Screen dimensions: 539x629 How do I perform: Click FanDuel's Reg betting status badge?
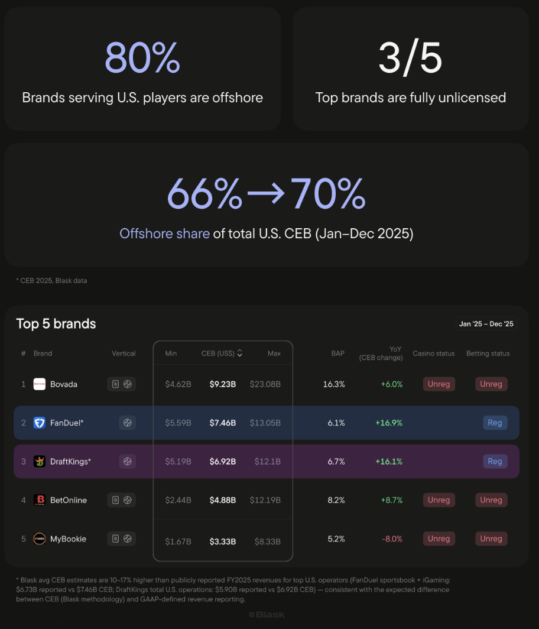point(495,423)
